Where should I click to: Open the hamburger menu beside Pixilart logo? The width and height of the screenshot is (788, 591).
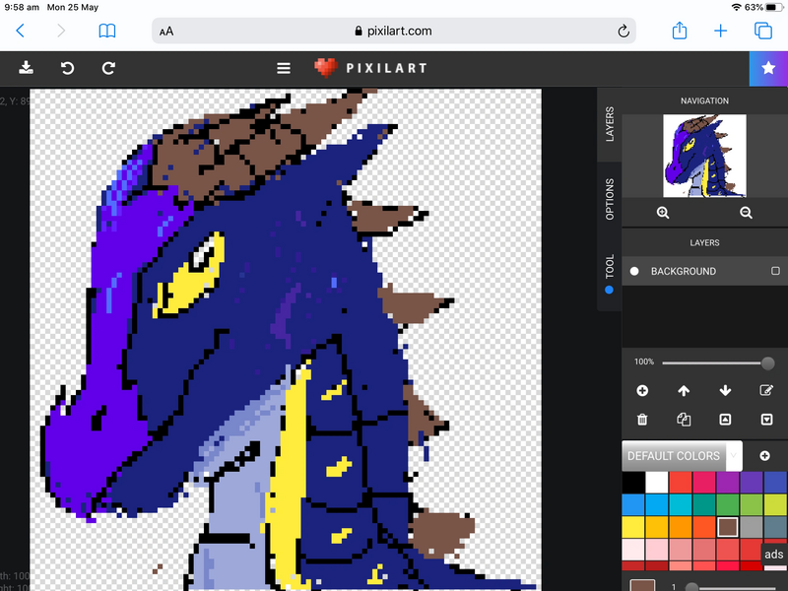[x=284, y=68]
